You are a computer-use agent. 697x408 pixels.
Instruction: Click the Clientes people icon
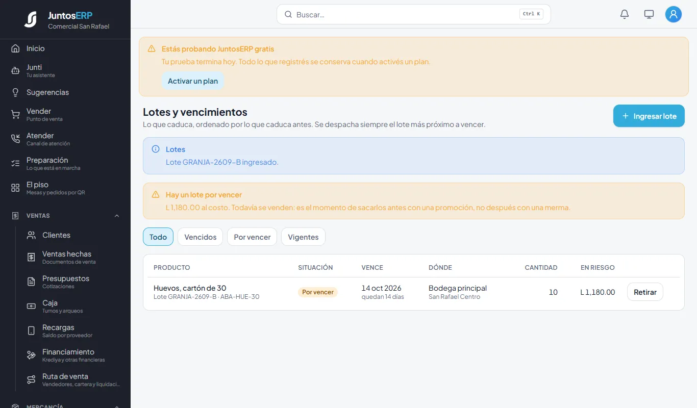(31, 235)
